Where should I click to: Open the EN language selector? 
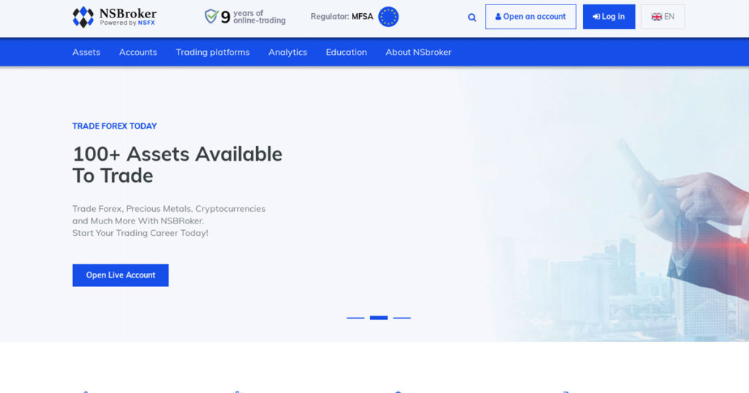pyautogui.click(x=663, y=17)
